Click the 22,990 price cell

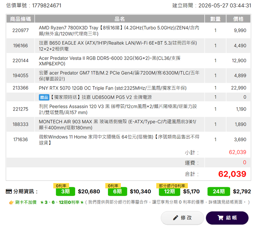(239, 88)
